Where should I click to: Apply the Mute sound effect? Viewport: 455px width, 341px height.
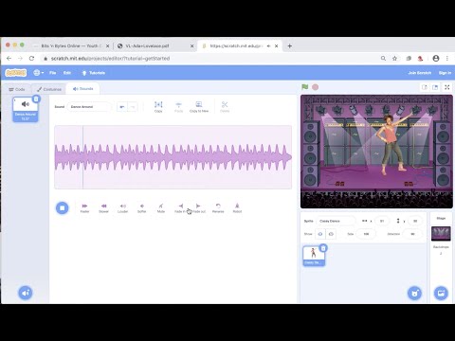click(x=161, y=208)
